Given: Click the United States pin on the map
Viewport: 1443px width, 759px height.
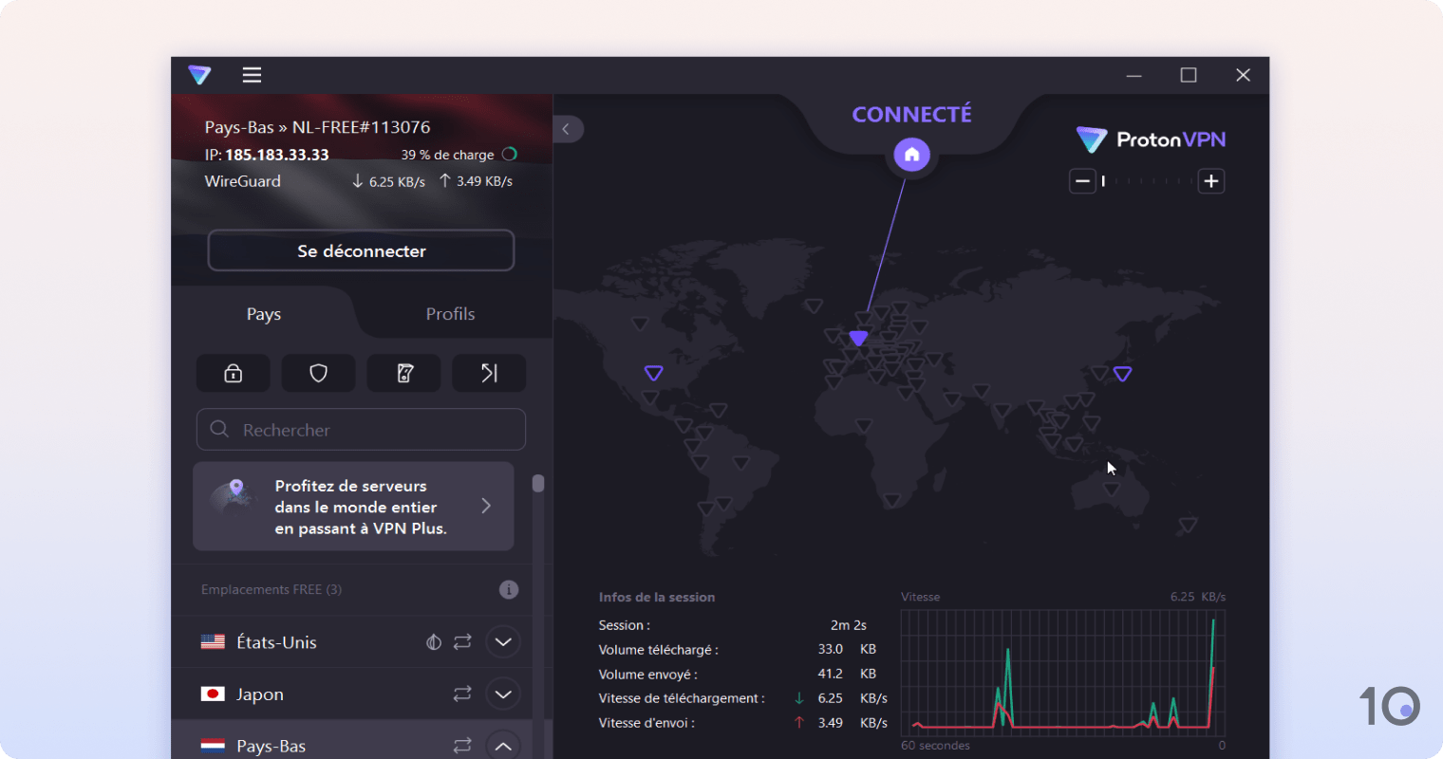Looking at the screenshot, I should 653,373.
